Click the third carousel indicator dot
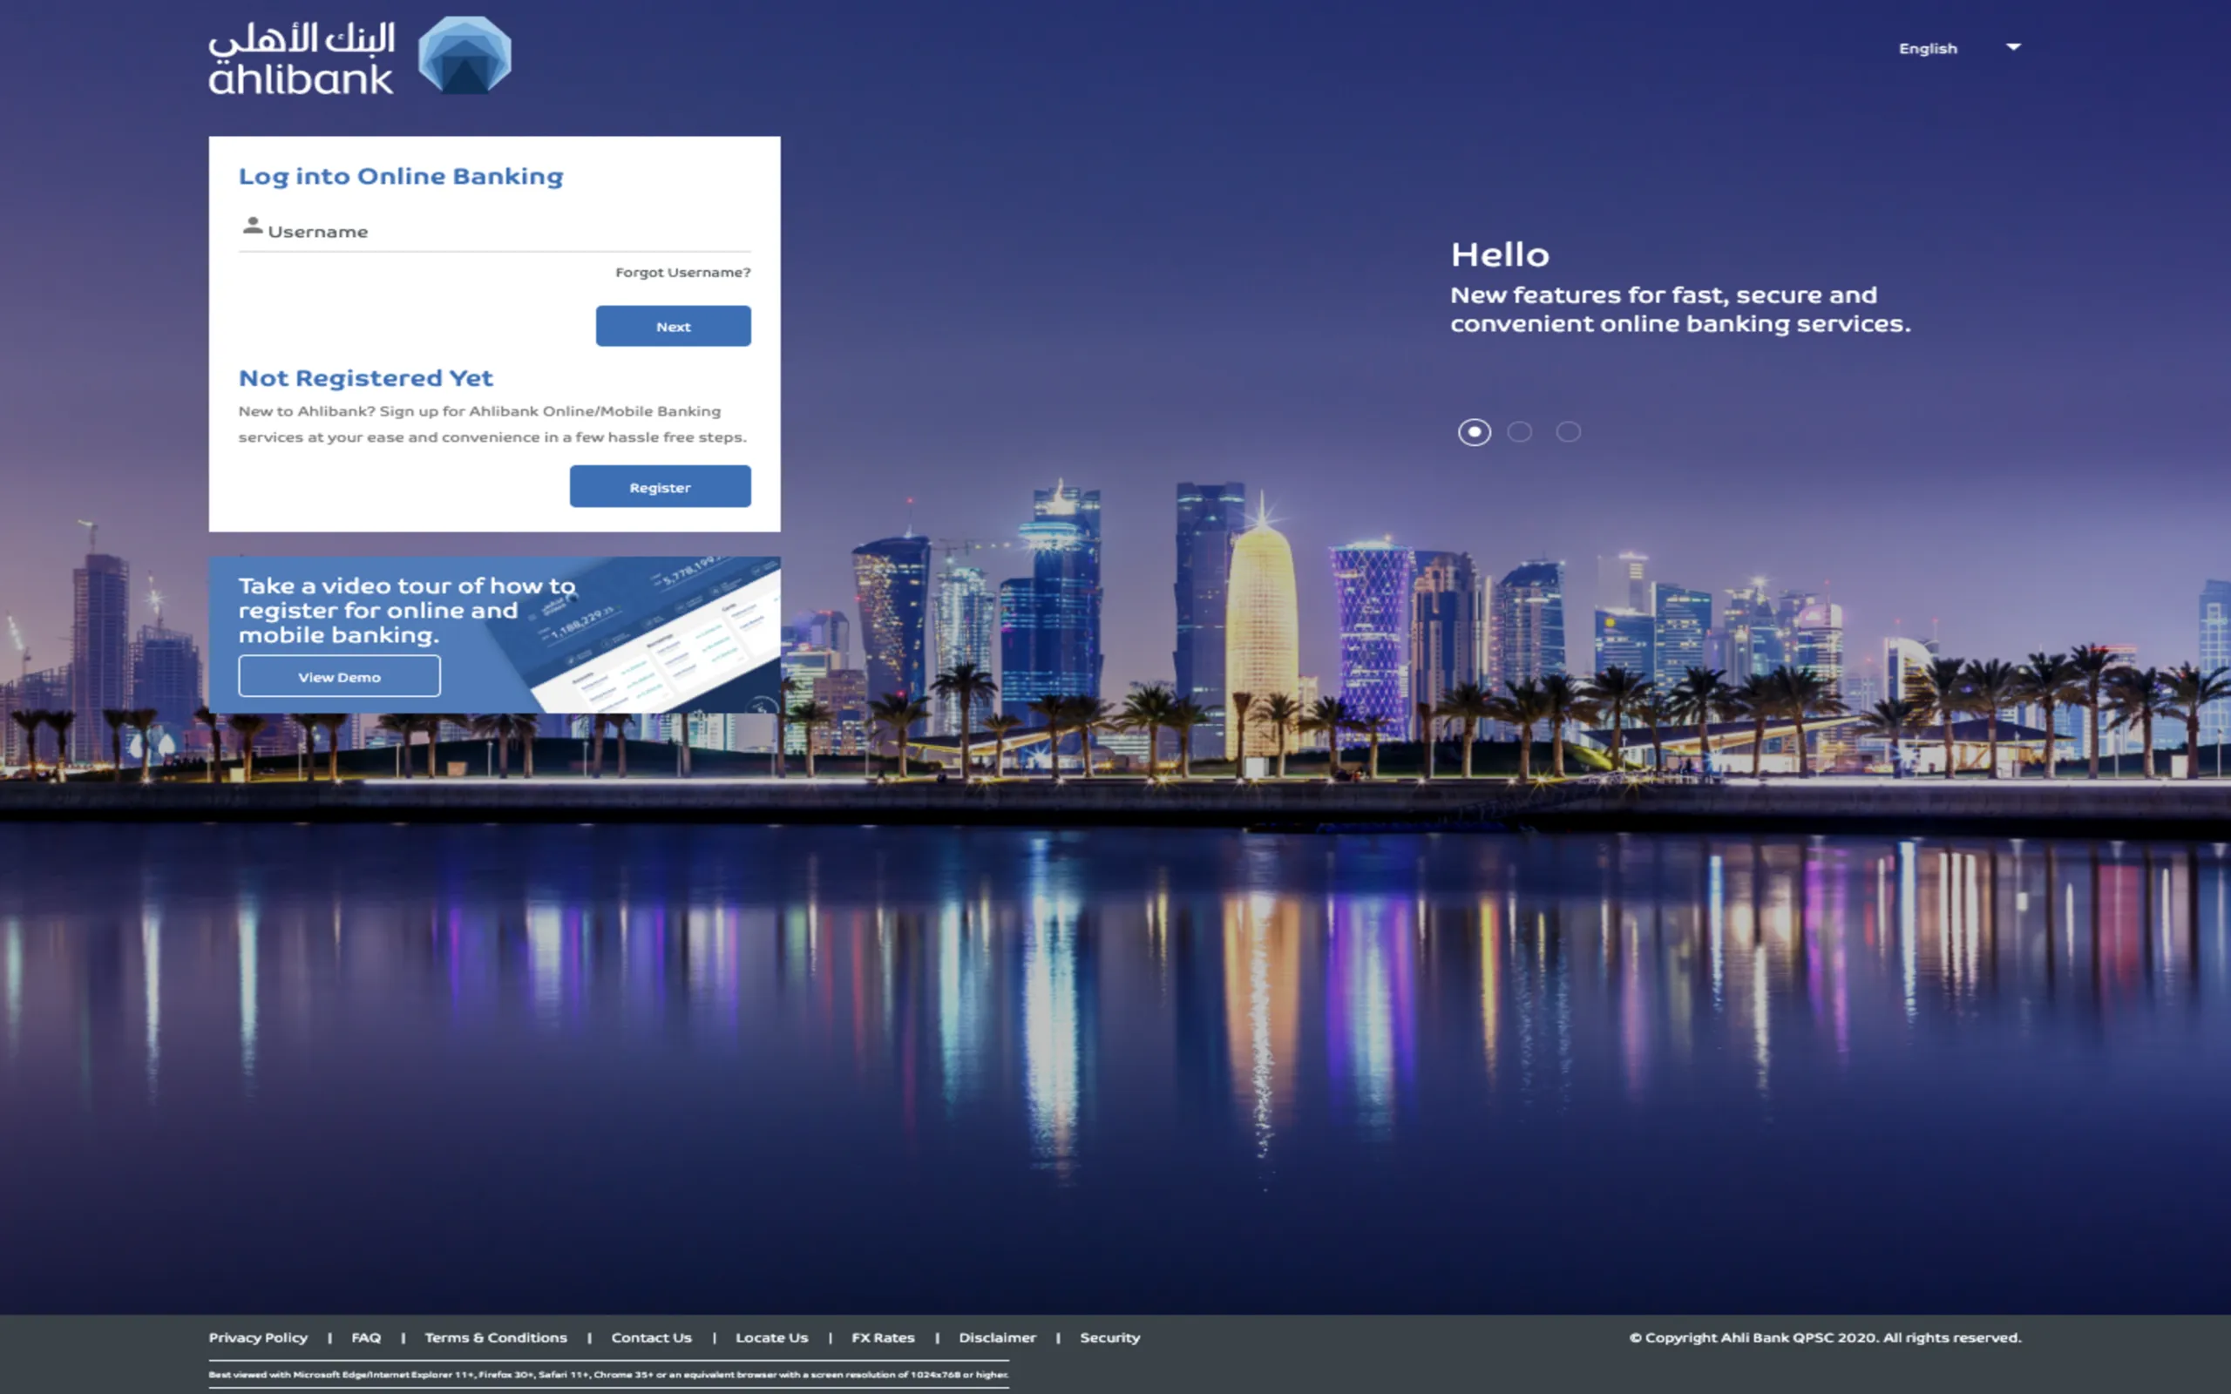Image resolution: width=2231 pixels, height=1394 pixels. (1570, 430)
